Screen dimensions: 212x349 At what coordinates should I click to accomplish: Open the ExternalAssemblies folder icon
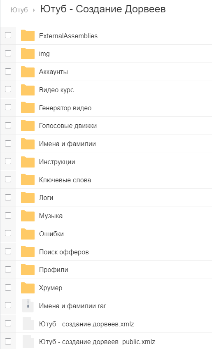coord(28,36)
